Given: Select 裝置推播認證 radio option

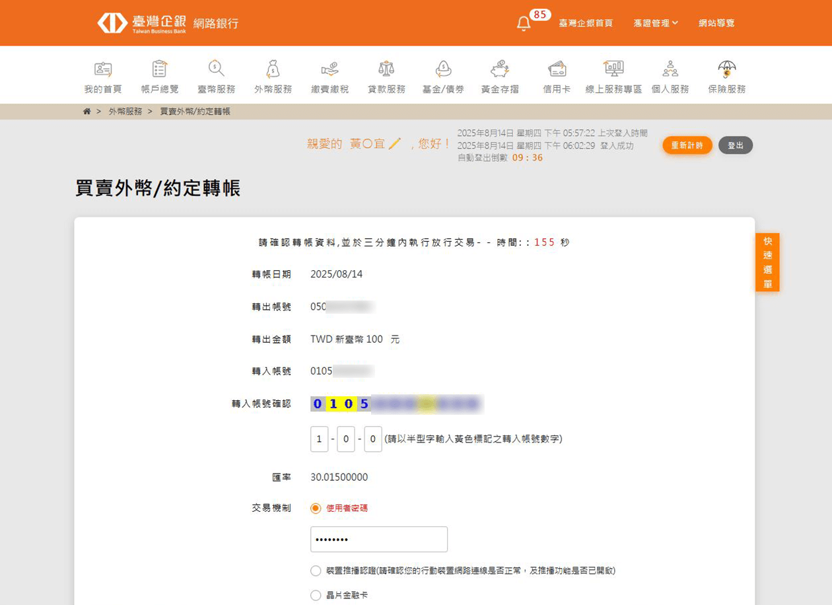Looking at the screenshot, I should click(x=316, y=571).
